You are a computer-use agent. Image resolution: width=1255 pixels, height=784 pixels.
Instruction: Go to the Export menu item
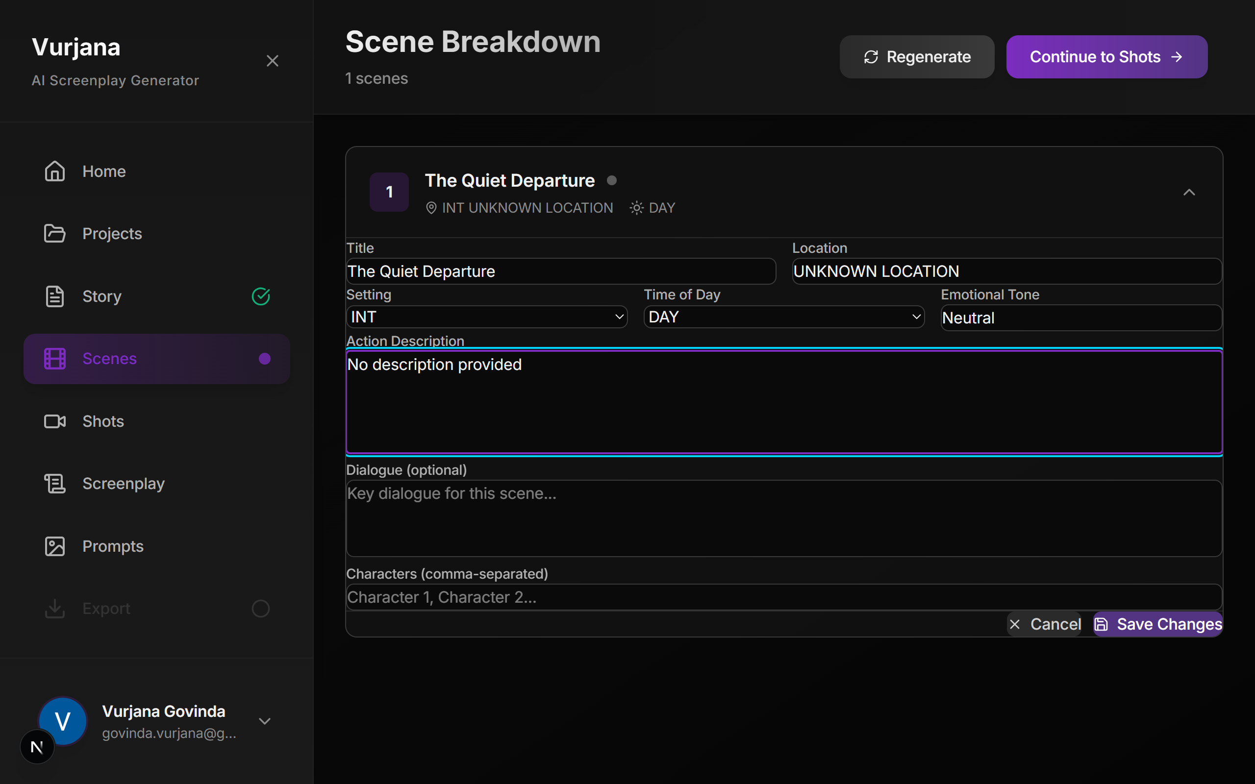coord(106,608)
